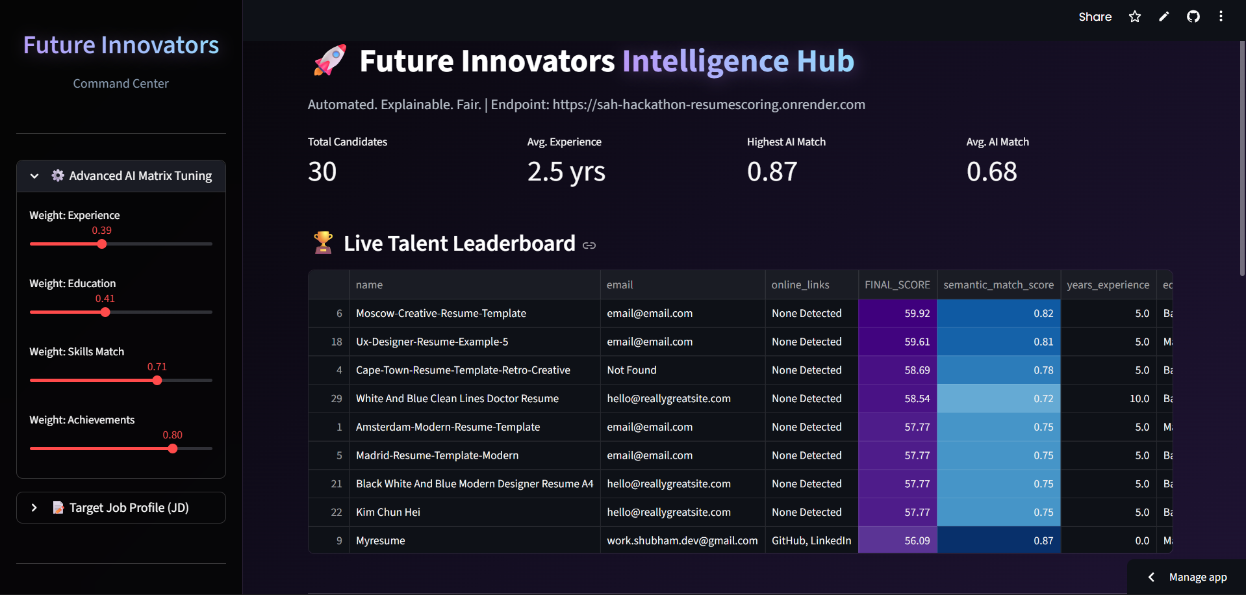Click the rocket icon in the header

pyautogui.click(x=328, y=60)
